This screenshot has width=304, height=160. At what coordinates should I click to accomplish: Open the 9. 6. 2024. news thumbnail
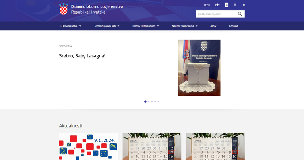click(88, 146)
